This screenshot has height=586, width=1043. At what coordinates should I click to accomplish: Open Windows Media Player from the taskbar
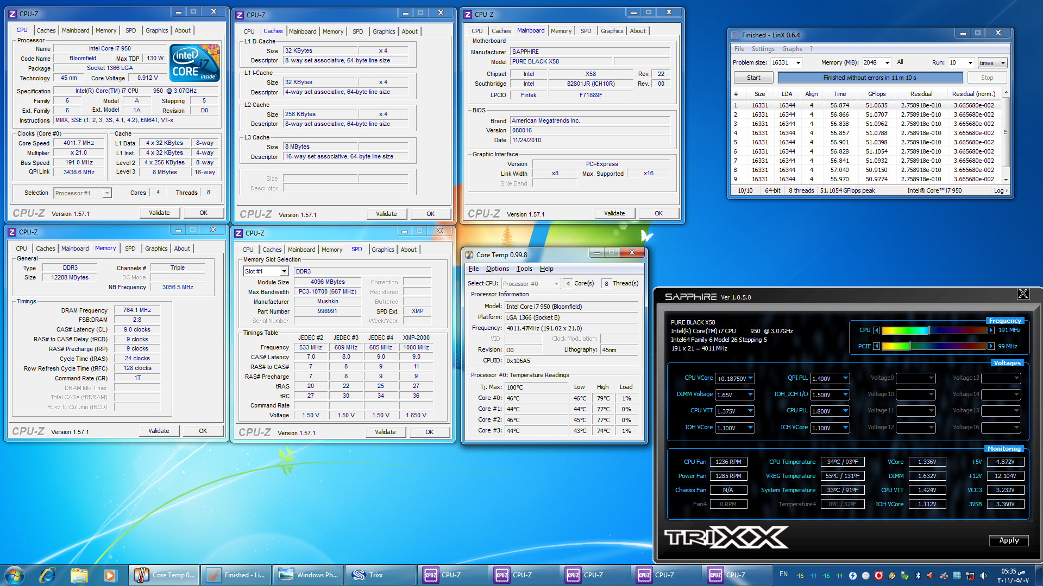[x=110, y=575]
